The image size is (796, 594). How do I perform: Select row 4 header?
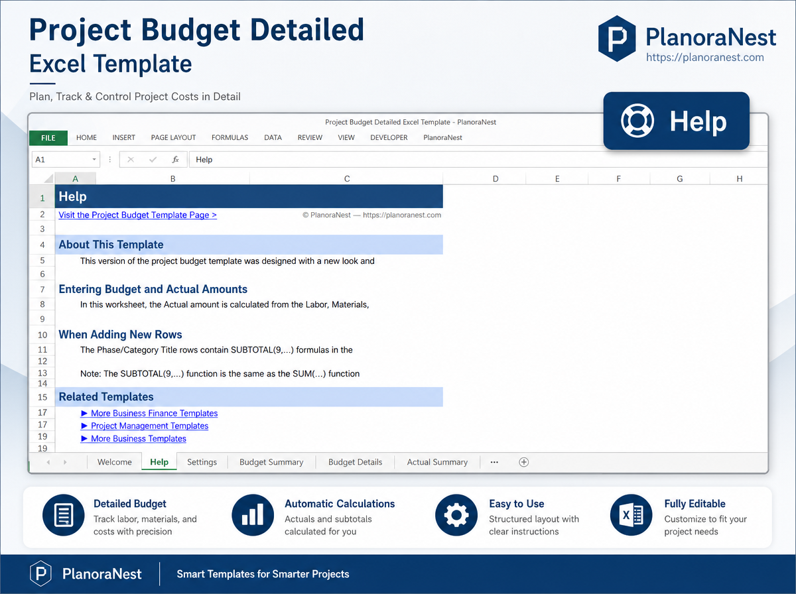(x=42, y=245)
